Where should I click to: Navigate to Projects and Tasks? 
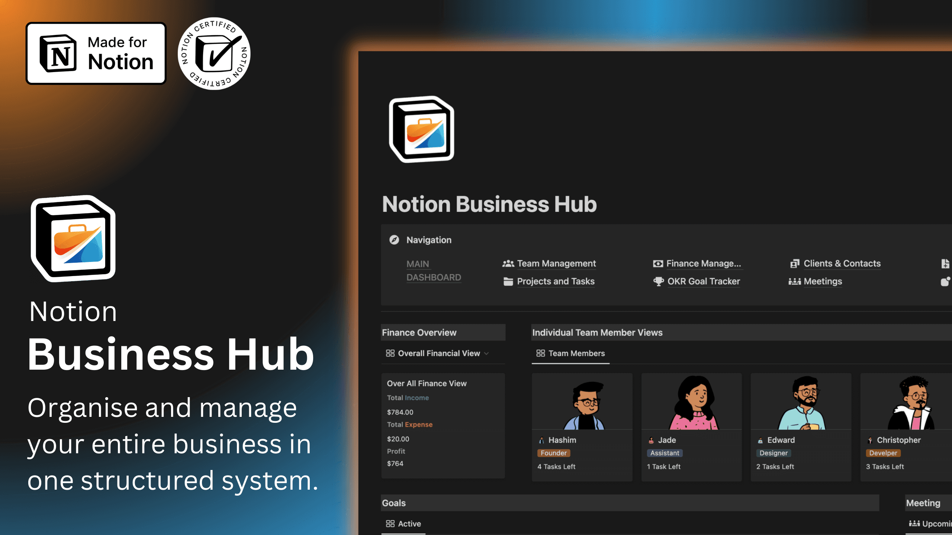coord(555,281)
